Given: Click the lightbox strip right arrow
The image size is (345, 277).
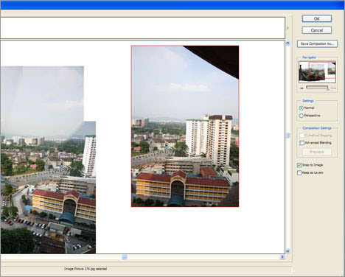Looking at the screenshot, I should [288, 28].
